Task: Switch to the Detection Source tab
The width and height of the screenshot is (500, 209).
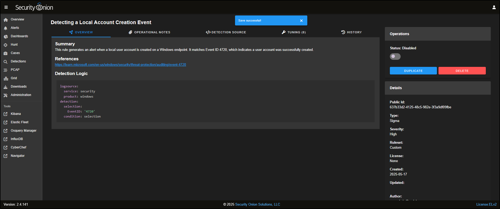Action: point(226,32)
